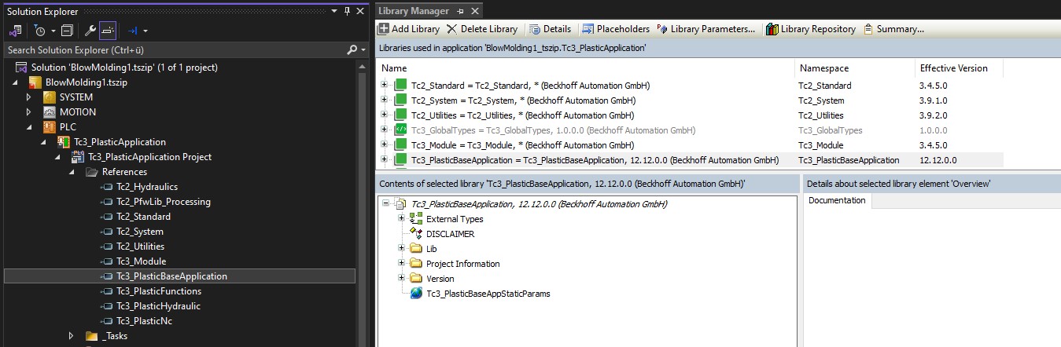Collapse the PLC node
1061x347 pixels.
point(29,127)
